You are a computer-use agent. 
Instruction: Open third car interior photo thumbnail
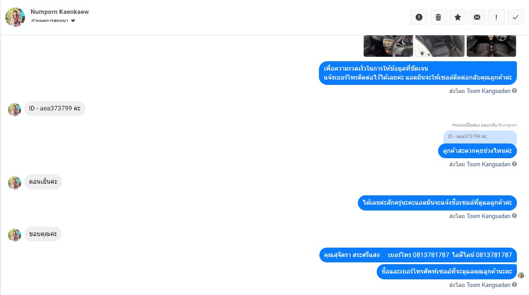pos(491,46)
